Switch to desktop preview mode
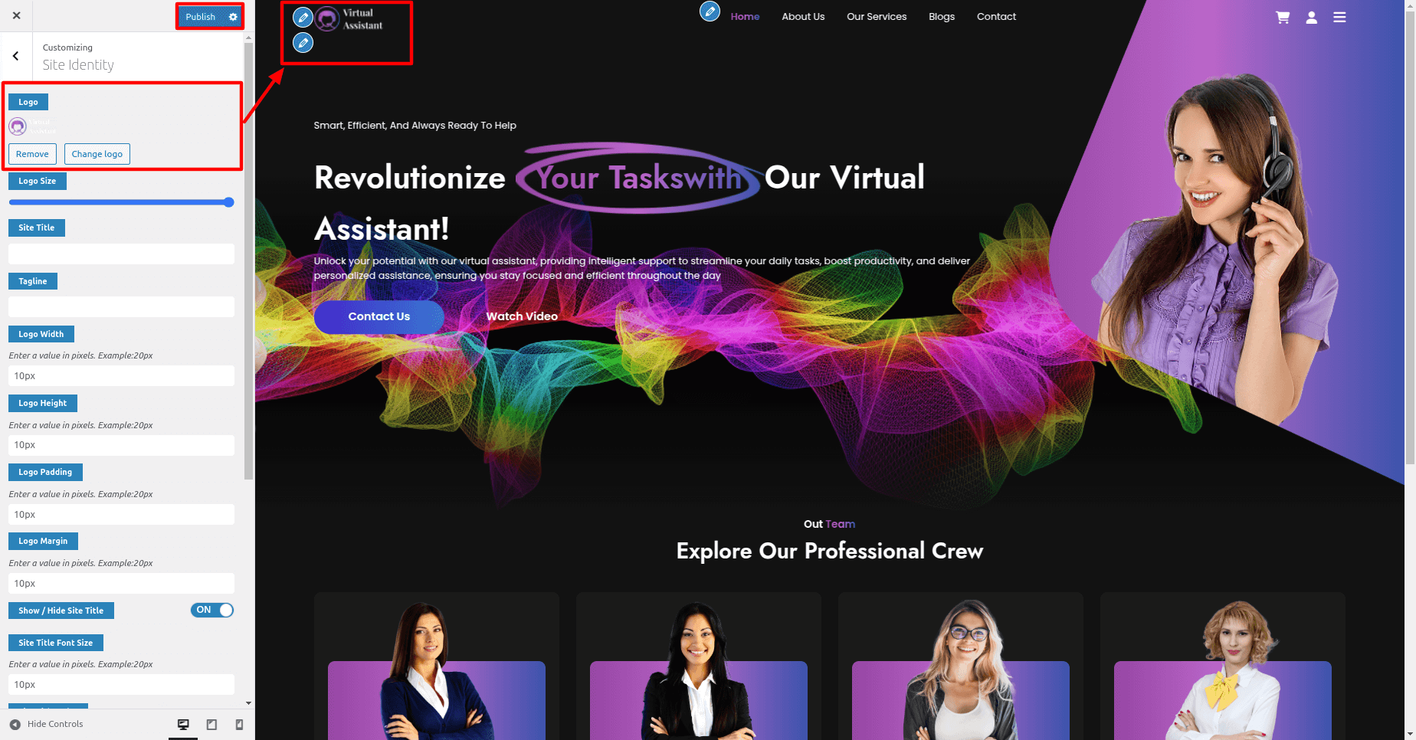 coord(183,725)
